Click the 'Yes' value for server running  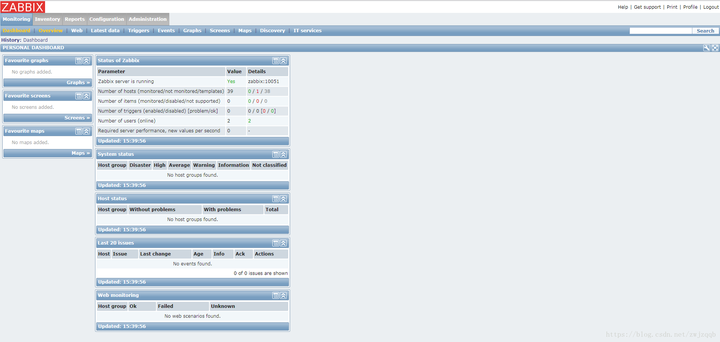click(231, 81)
